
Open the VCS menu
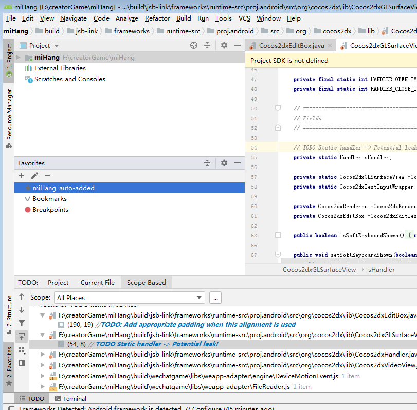point(244,18)
